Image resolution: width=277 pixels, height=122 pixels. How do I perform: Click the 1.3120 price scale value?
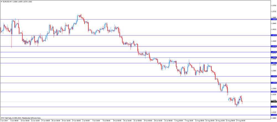pyautogui.click(x=274, y=112)
